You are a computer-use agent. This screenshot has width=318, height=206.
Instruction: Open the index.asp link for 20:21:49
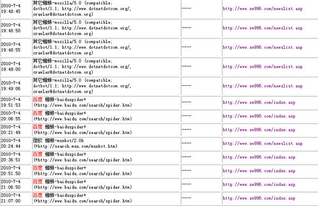tap(259, 130)
